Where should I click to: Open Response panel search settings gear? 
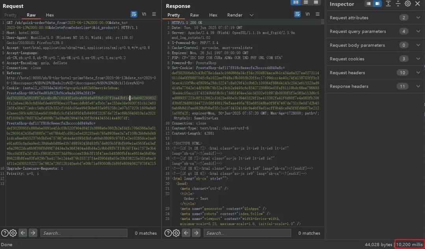[x=176, y=233]
